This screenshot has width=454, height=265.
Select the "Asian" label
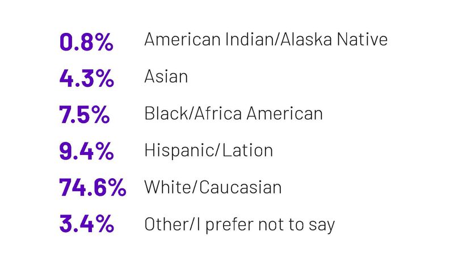(x=166, y=77)
